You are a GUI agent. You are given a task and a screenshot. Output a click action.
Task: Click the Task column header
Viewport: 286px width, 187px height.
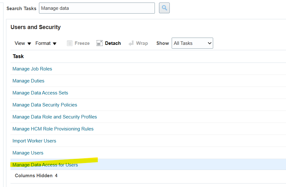point(18,56)
